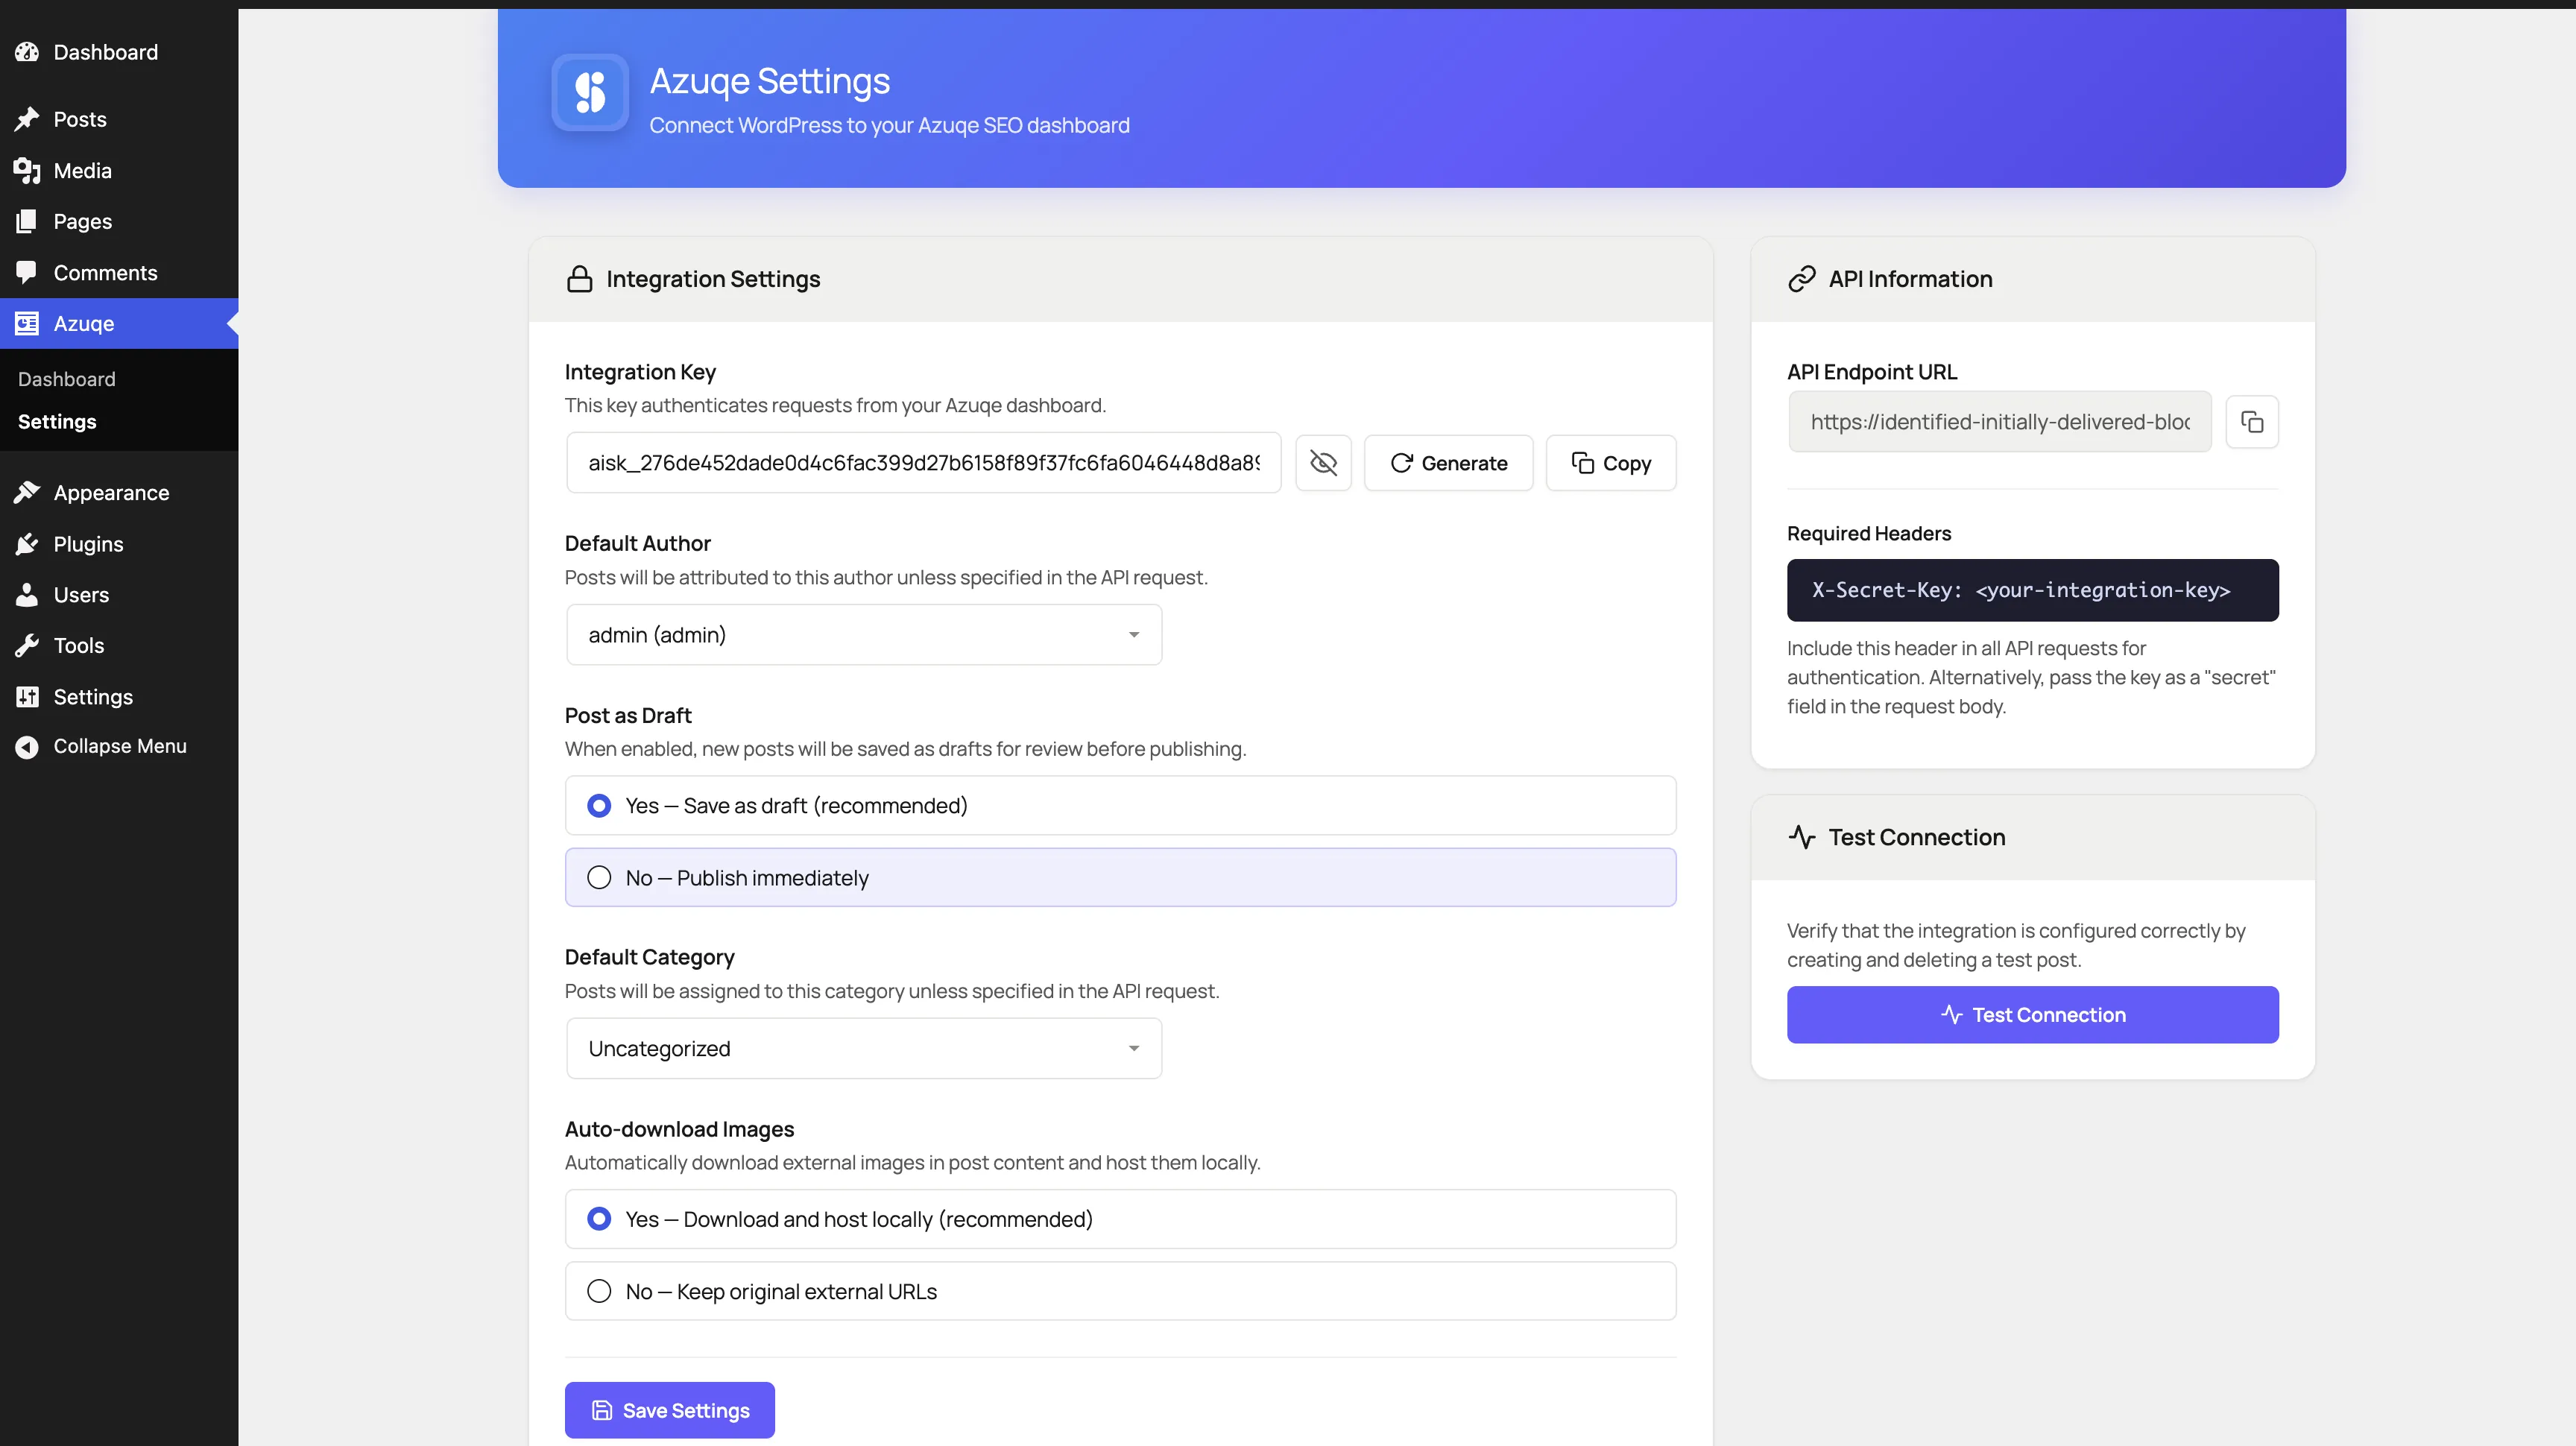Click the Pages icon in sidebar
Screen dimensions: 2576x1446
click(27, 221)
